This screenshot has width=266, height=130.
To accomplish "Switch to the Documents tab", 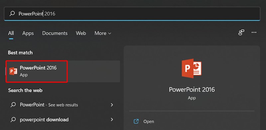I will 55,33.
